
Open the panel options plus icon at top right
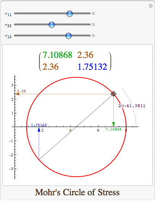point(151,6)
